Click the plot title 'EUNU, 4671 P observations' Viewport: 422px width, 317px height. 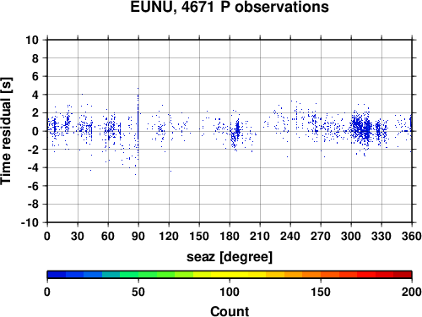coord(230,7)
